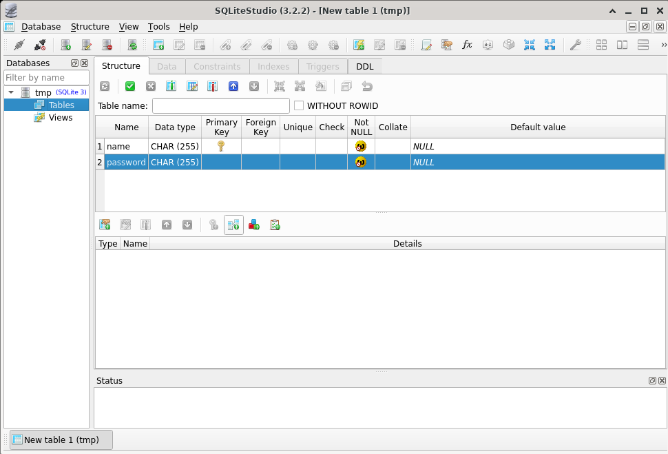
Task: Click the tile windows vertically icon
Action: [x=622, y=45]
